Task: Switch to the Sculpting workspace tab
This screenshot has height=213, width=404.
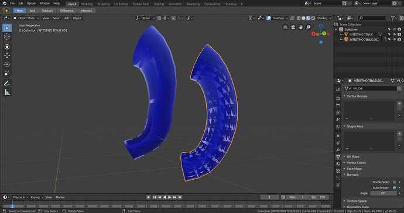Action: click(x=103, y=4)
